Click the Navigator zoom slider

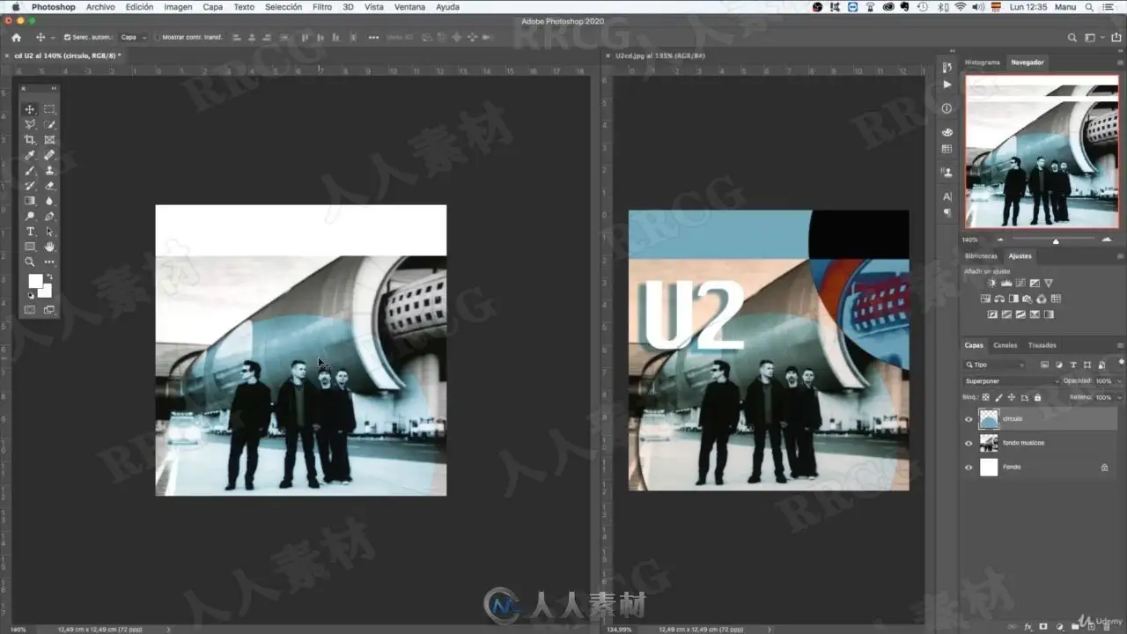point(1056,240)
